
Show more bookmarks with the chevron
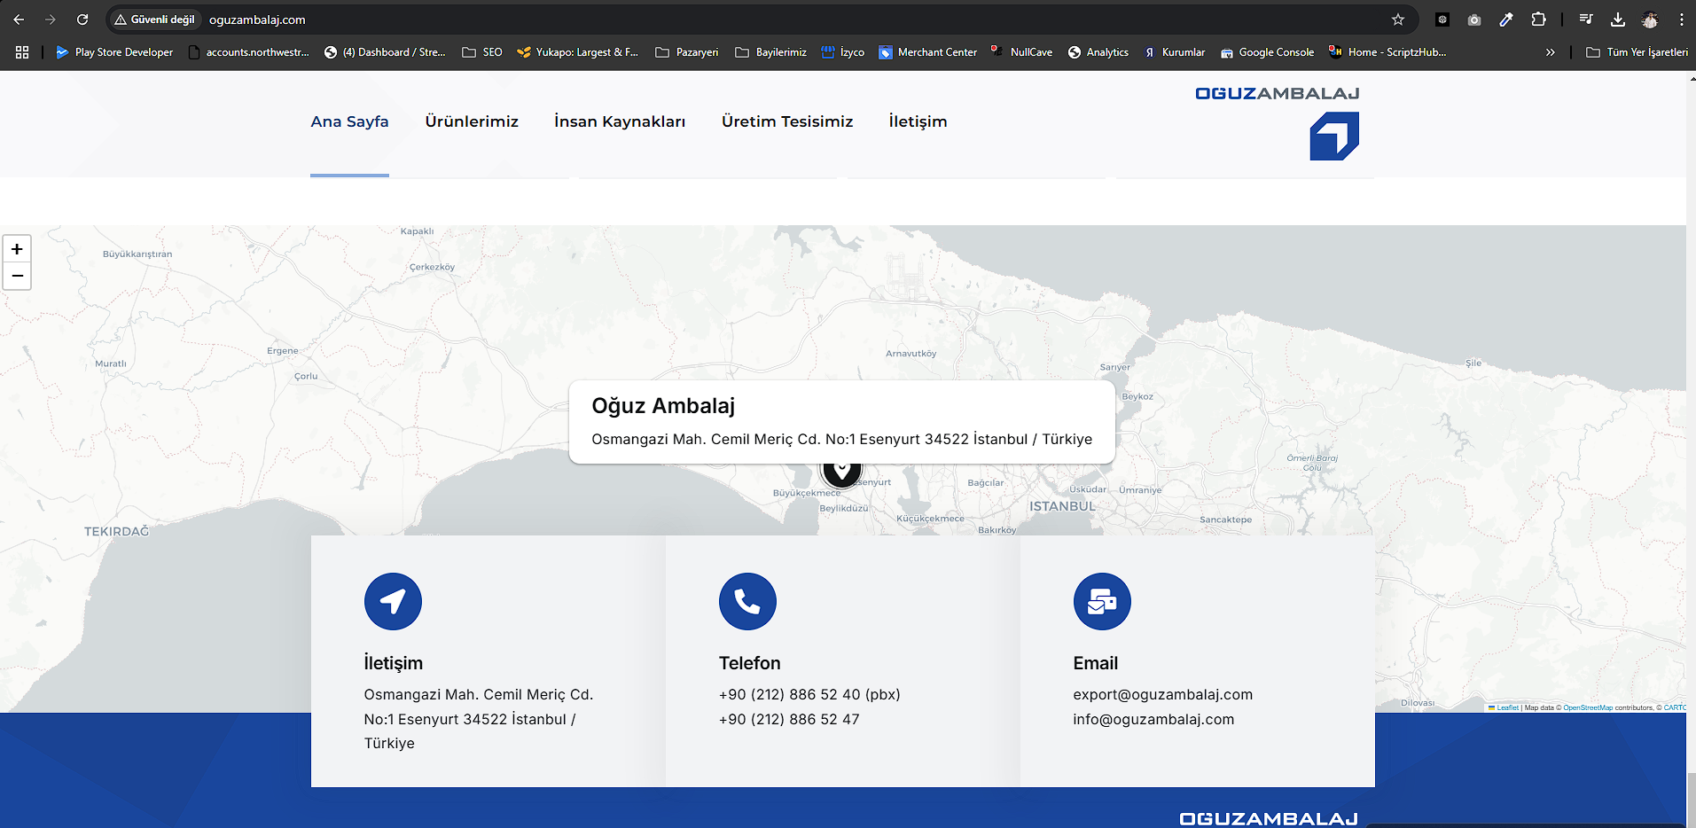click(1551, 52)
